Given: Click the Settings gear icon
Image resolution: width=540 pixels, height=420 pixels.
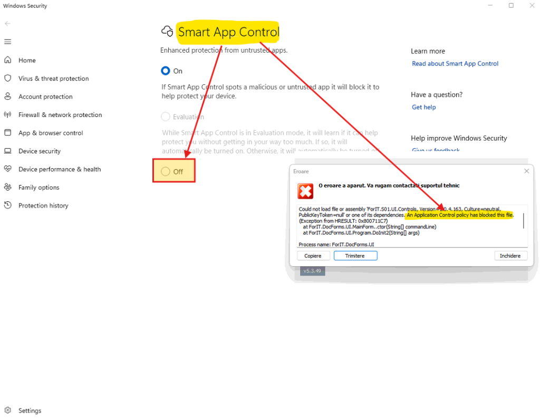Looking at the screenshot, I should 7,411.
